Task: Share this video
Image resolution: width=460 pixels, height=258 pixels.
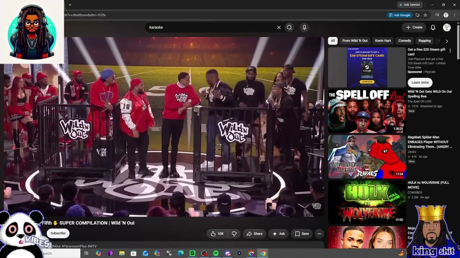Action: pos(254,234)
